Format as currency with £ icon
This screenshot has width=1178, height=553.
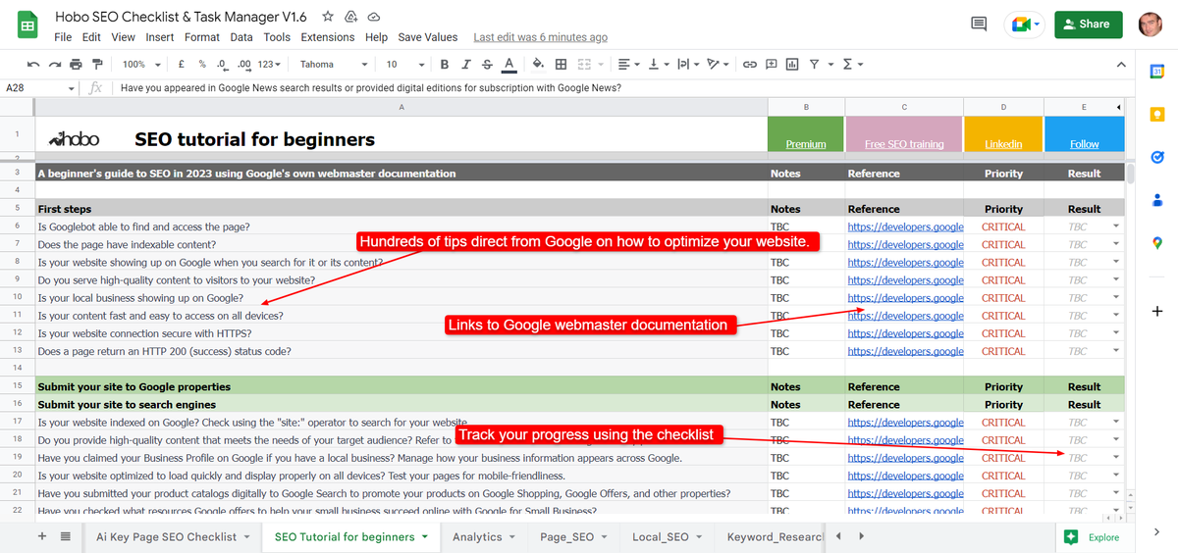click(181, 65)
